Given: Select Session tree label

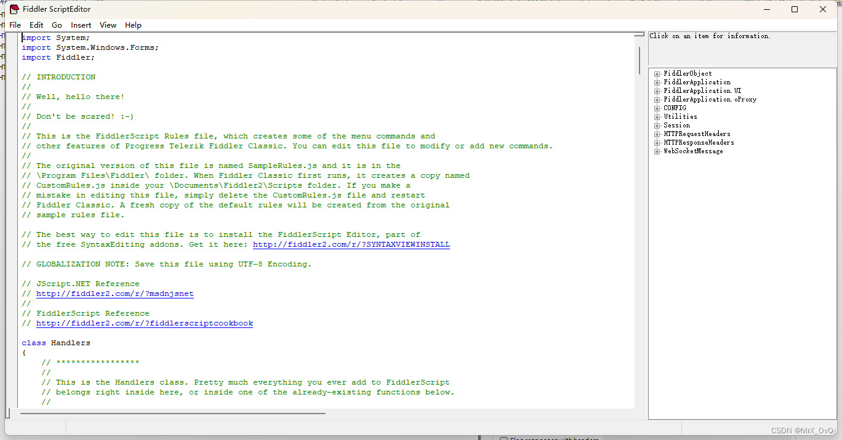Looking at the screenshot, I should (676, 126).
